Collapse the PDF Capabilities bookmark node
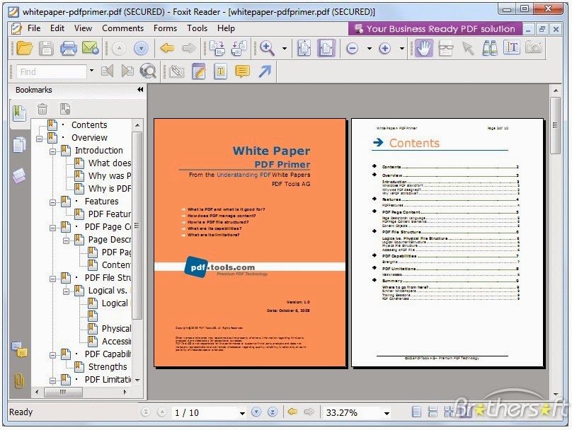Image resolution: width=572 pixels, height=430 pixels. pyautogui.click(x=52, y=355)
